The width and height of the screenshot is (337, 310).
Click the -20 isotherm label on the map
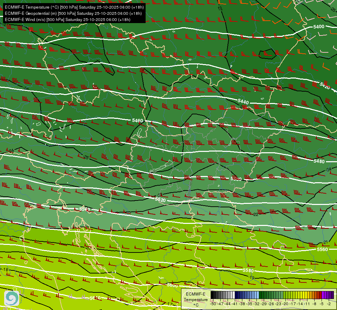click(88, 248)
